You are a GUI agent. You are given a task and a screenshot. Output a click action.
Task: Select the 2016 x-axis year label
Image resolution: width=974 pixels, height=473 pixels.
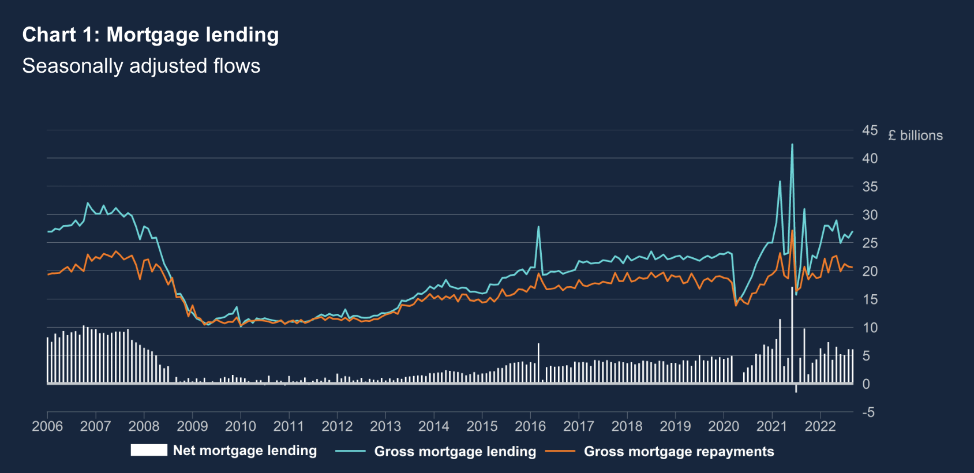pos(530,426)
